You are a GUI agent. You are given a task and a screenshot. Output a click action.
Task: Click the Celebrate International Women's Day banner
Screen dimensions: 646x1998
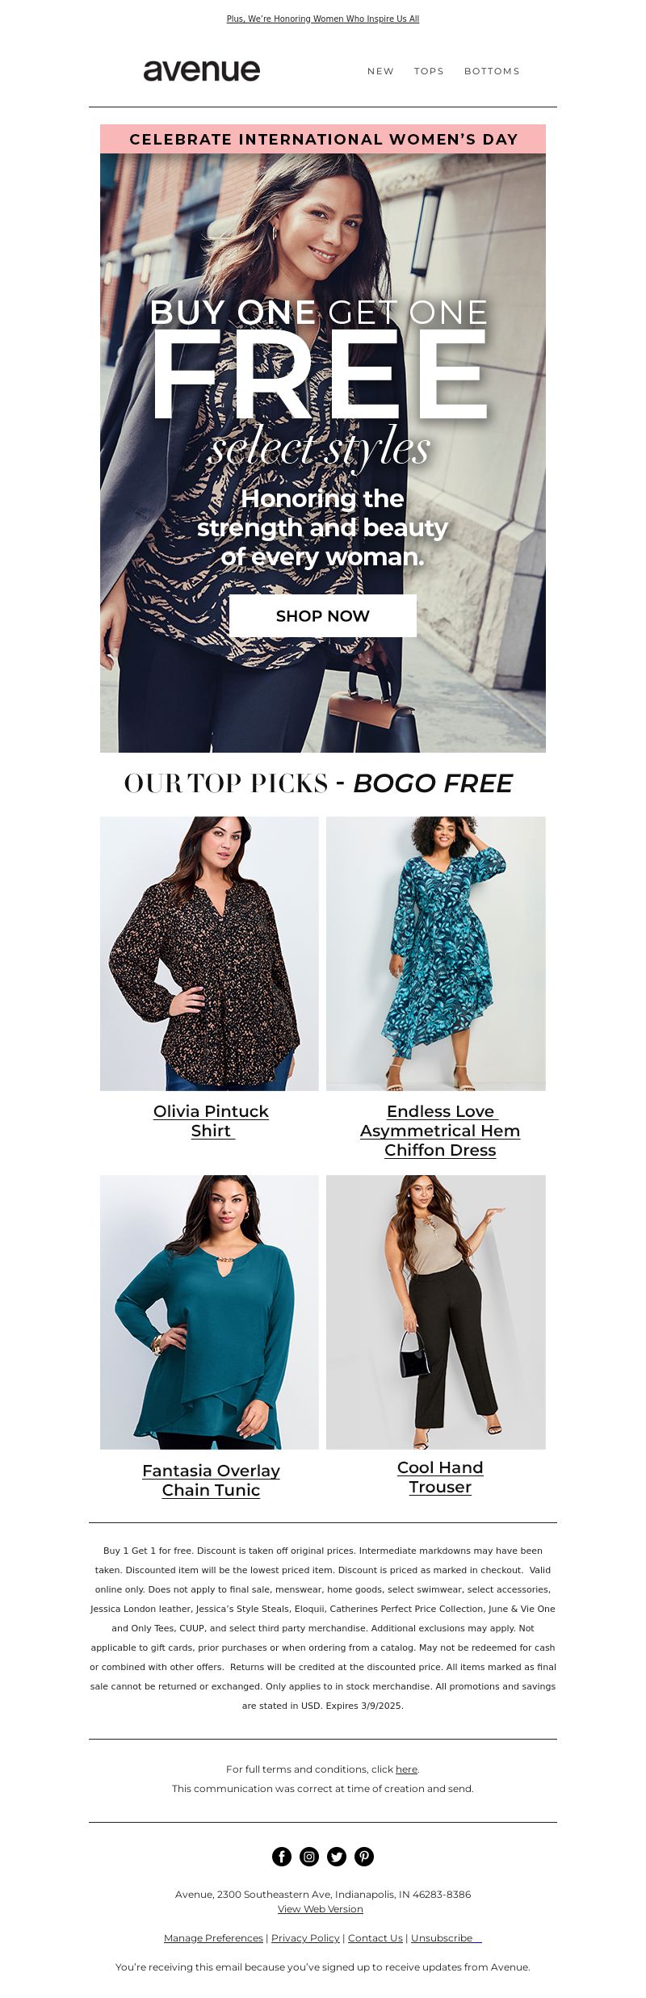pos(323,139)
